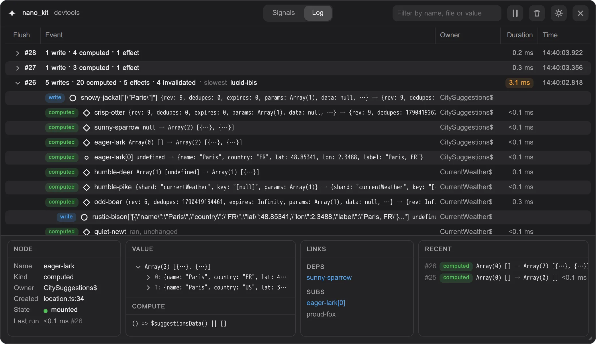This screenshot has height=344, width=596.
Task: Click circle icon beside rustic-bison write
Action: (x=84, y=217)
